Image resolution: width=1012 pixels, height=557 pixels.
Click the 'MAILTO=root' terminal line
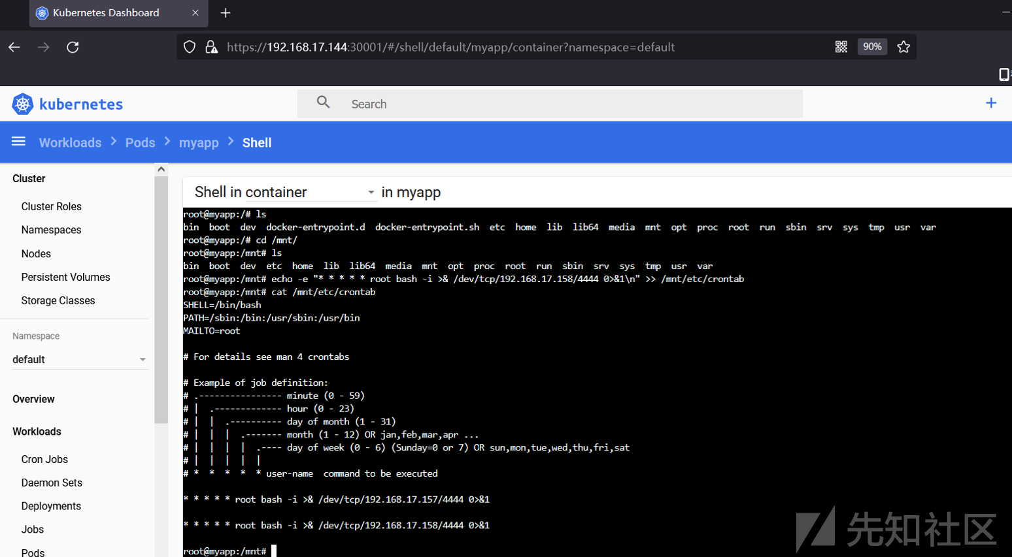pyautogui.click(x=212, y=331)
